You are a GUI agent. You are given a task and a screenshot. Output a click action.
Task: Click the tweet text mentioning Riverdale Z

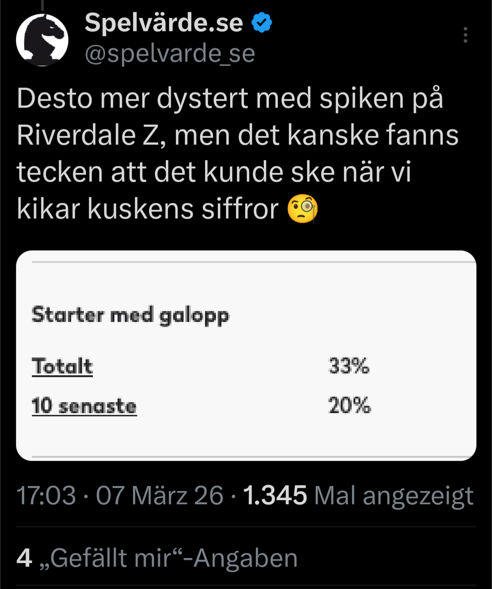[237, 135]
